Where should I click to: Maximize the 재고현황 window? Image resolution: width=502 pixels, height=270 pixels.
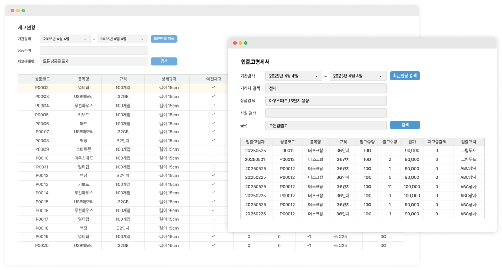23,10
